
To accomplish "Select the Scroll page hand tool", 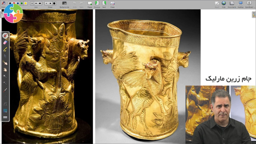I will click(5, 69).
